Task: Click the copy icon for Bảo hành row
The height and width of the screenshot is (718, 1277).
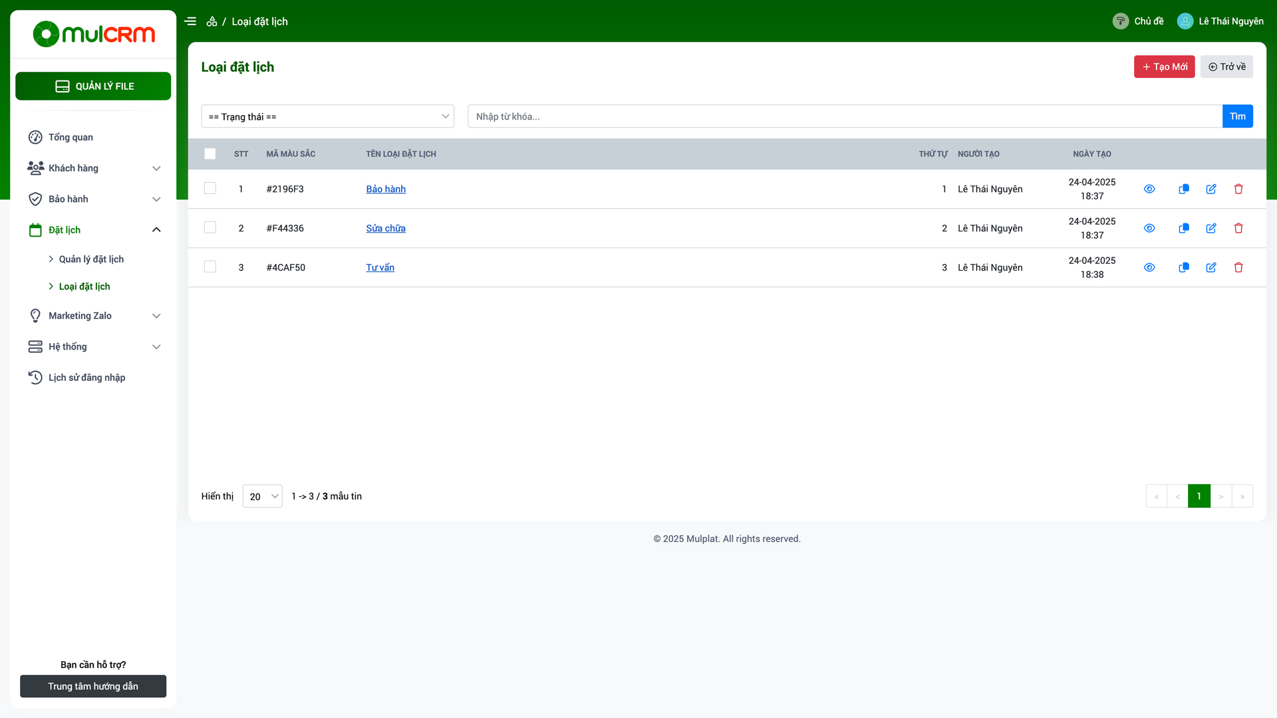Action: pyautogui.click(x=1184, y=189)
